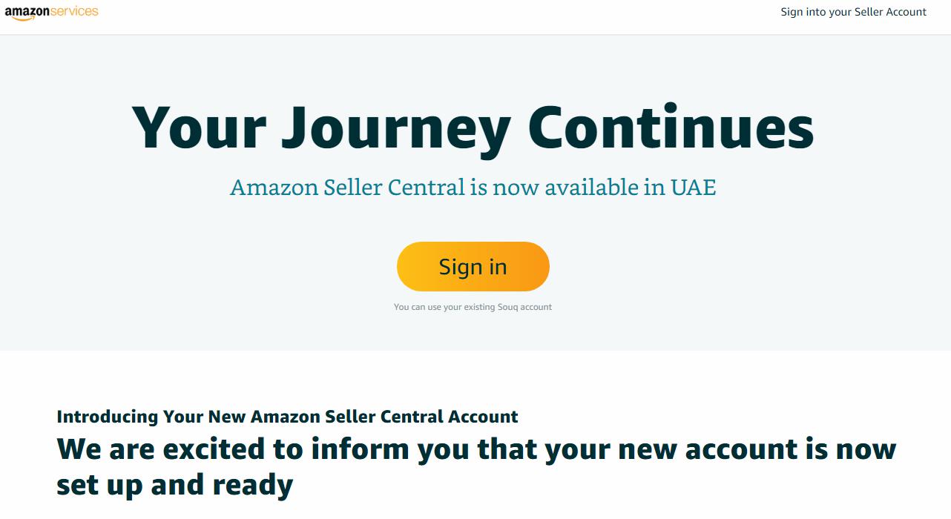Click empty gray banner area beside Sign in
The height and width of the screenshot is (519, 951).
click(x=742, y=267)
